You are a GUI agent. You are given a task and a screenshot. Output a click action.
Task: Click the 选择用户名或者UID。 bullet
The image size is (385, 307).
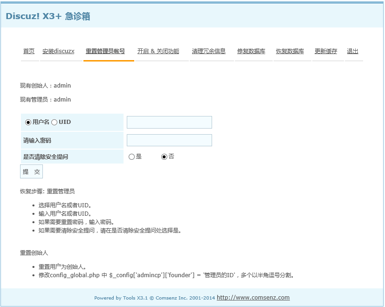point(65,205)
